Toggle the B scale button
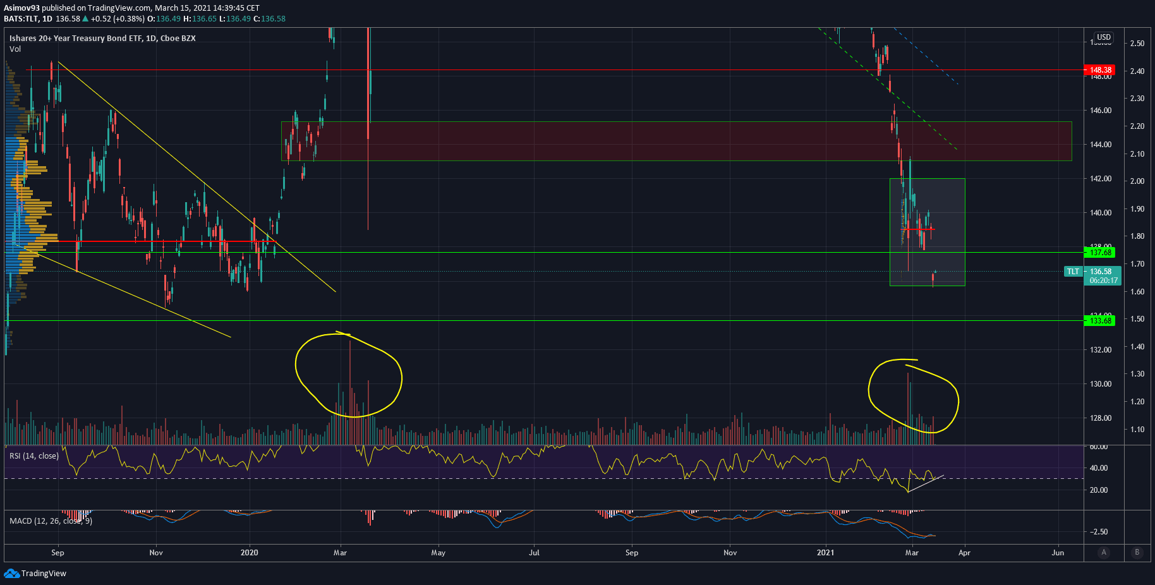 click(x=1137, y=552)
